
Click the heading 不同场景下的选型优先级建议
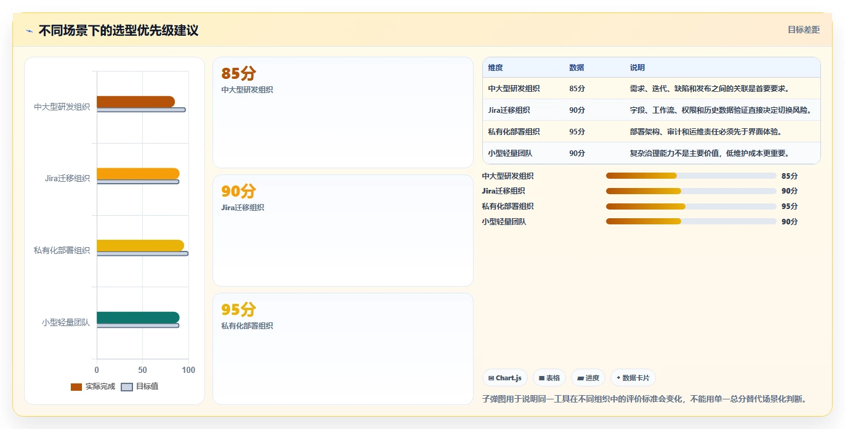(118, 31)
